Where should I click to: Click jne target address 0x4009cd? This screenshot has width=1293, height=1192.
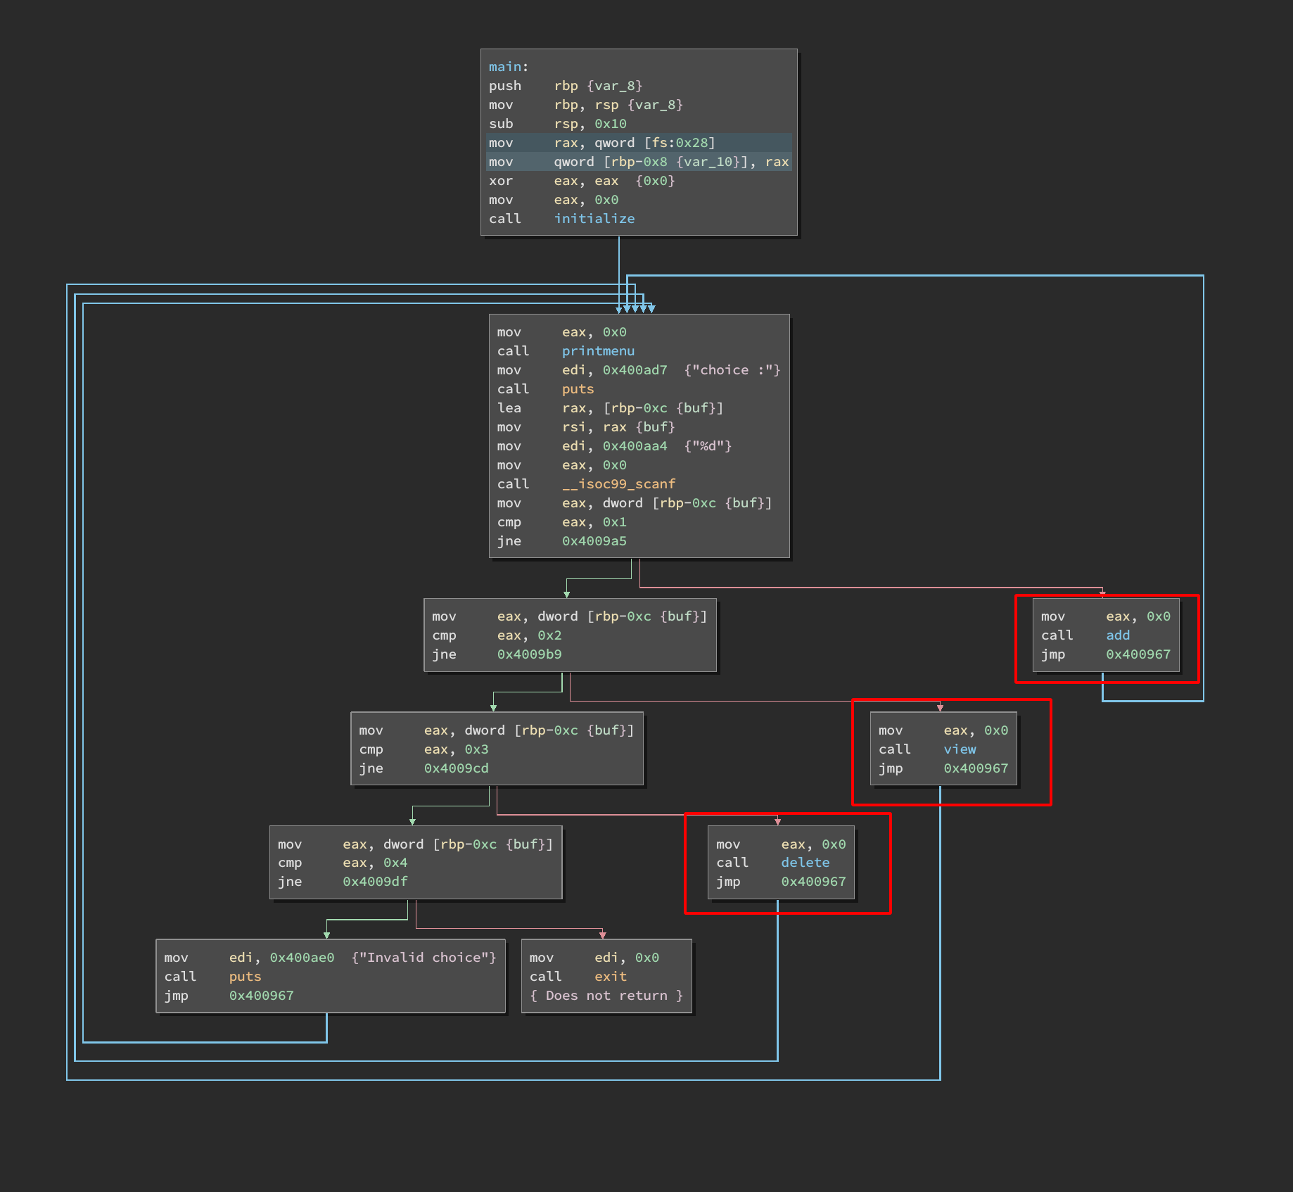point(456,768)
